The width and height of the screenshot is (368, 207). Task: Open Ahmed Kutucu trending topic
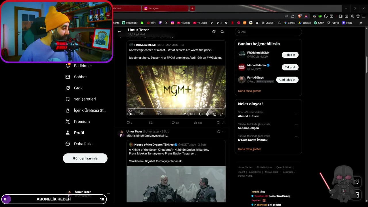coord(248,116)
